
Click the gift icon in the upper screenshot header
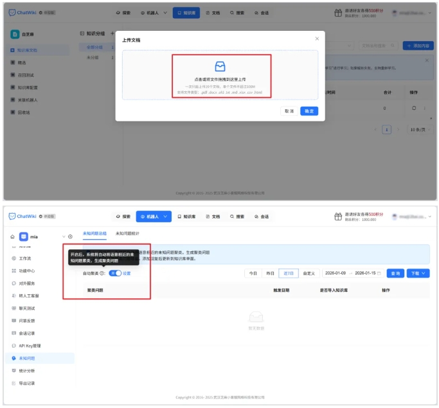point(338,13)
